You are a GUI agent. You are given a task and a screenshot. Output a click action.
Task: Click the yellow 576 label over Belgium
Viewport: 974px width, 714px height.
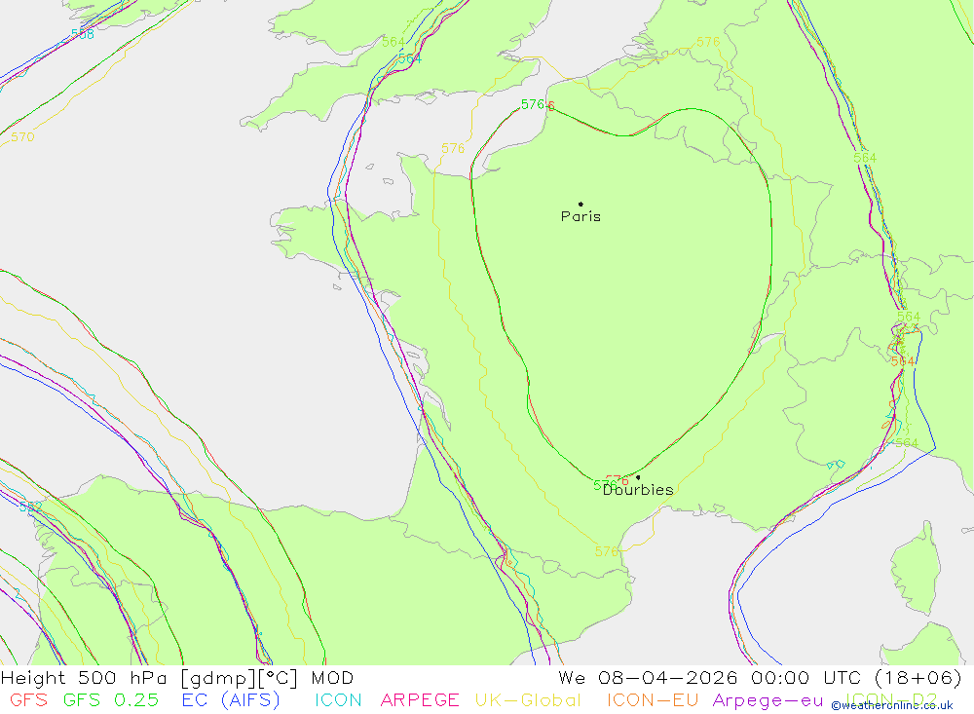click(708, 42)
